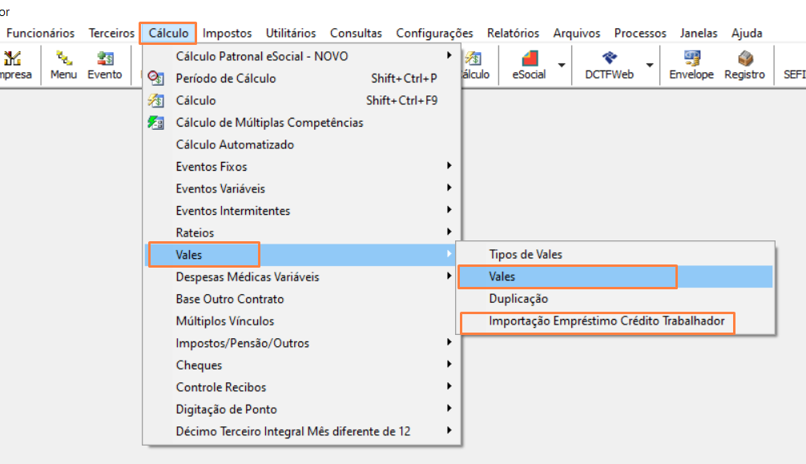The image size is (806, 464).
Task: Click the Envelope toolbar icon
Action: coord(691,66)
